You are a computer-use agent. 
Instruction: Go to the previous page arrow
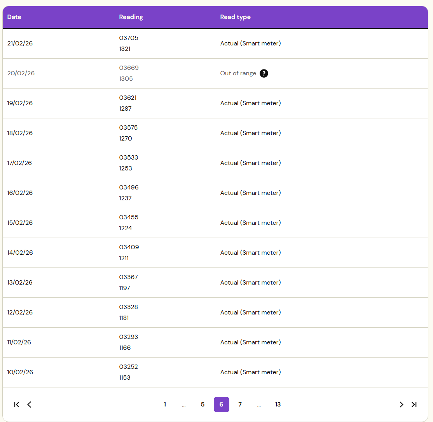pyautogui.click(x=29, y=405)
